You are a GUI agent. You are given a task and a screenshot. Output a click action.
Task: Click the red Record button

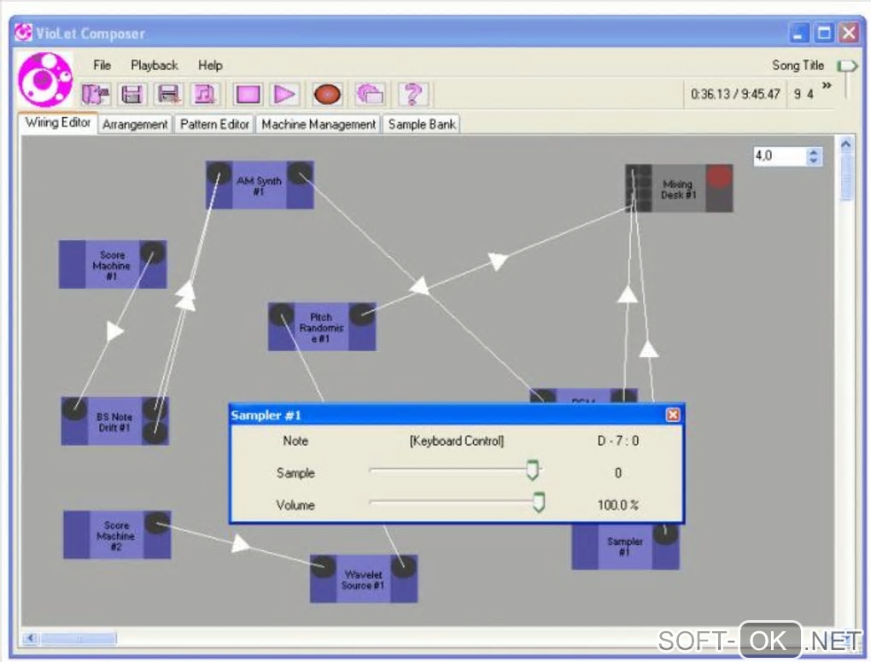coord(327,94)
